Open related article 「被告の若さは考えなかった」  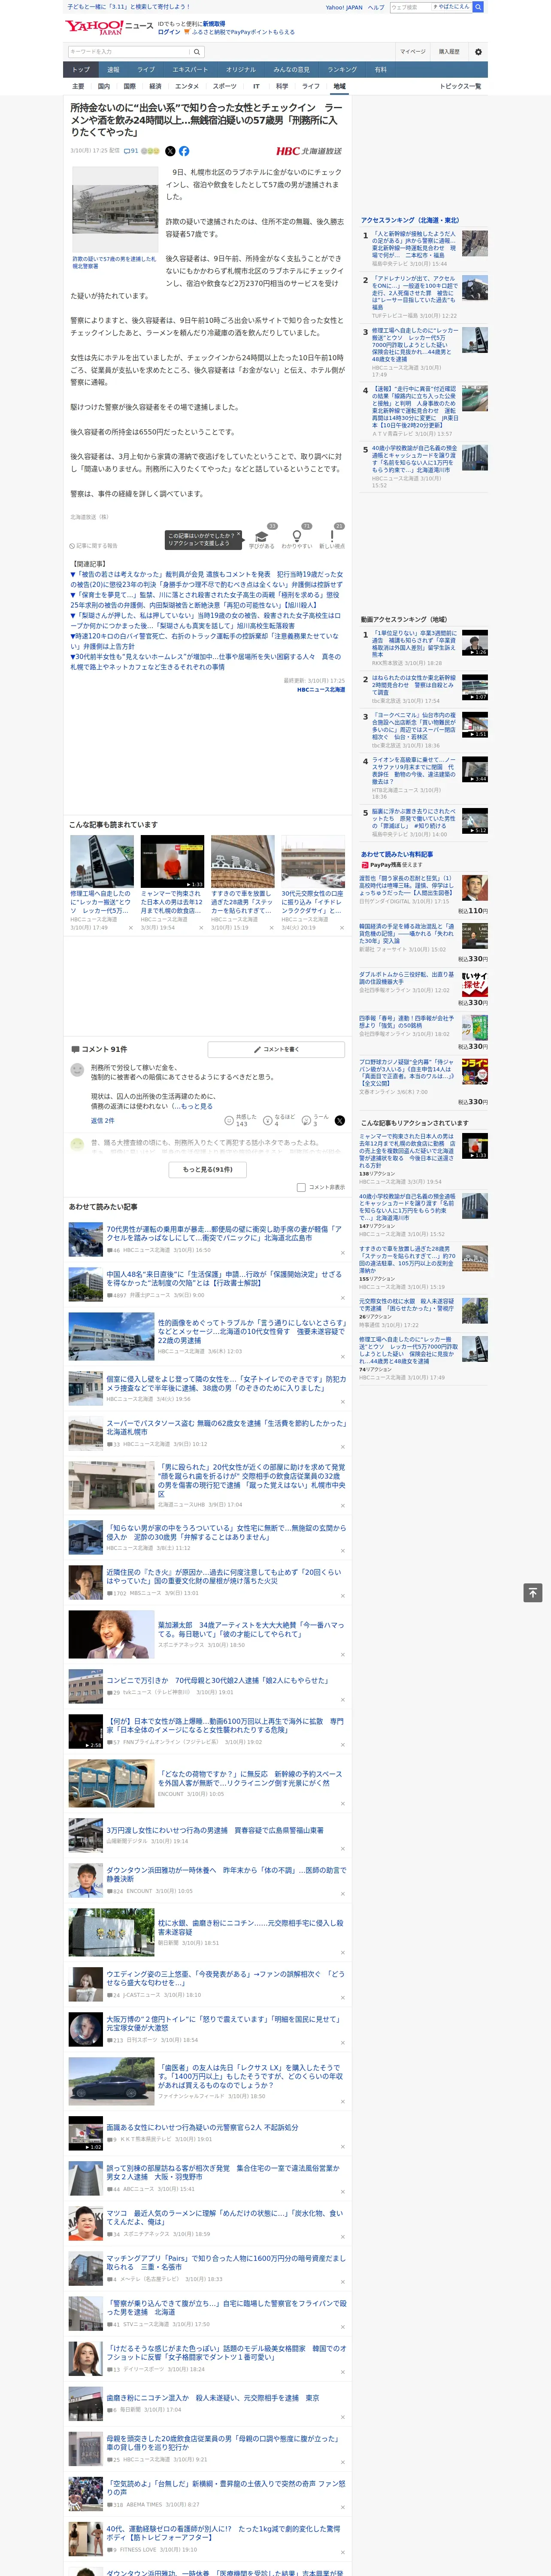(206, 579)
